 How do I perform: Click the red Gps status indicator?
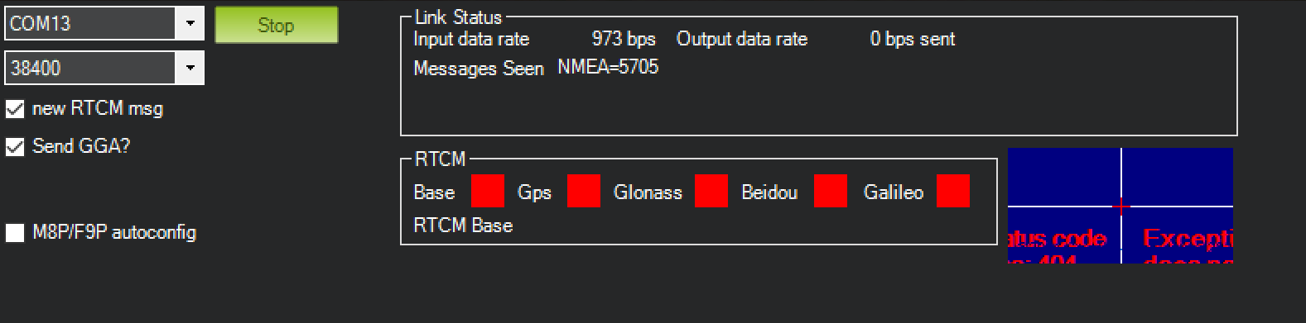(583, 191)
